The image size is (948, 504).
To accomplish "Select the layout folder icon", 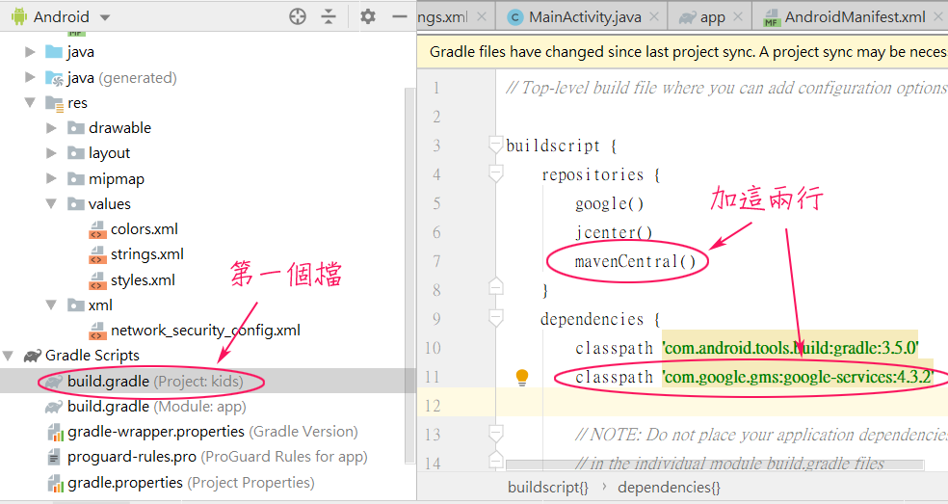I will (76, 153).
